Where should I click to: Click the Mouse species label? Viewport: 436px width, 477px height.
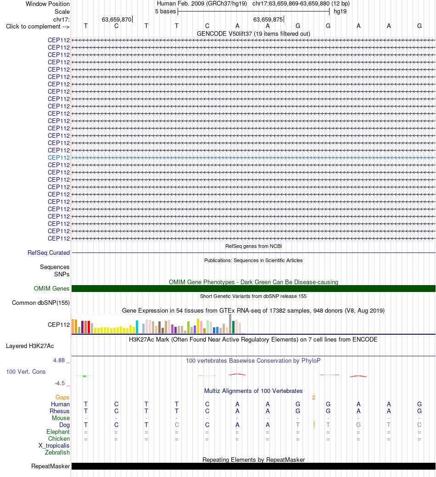61,418
